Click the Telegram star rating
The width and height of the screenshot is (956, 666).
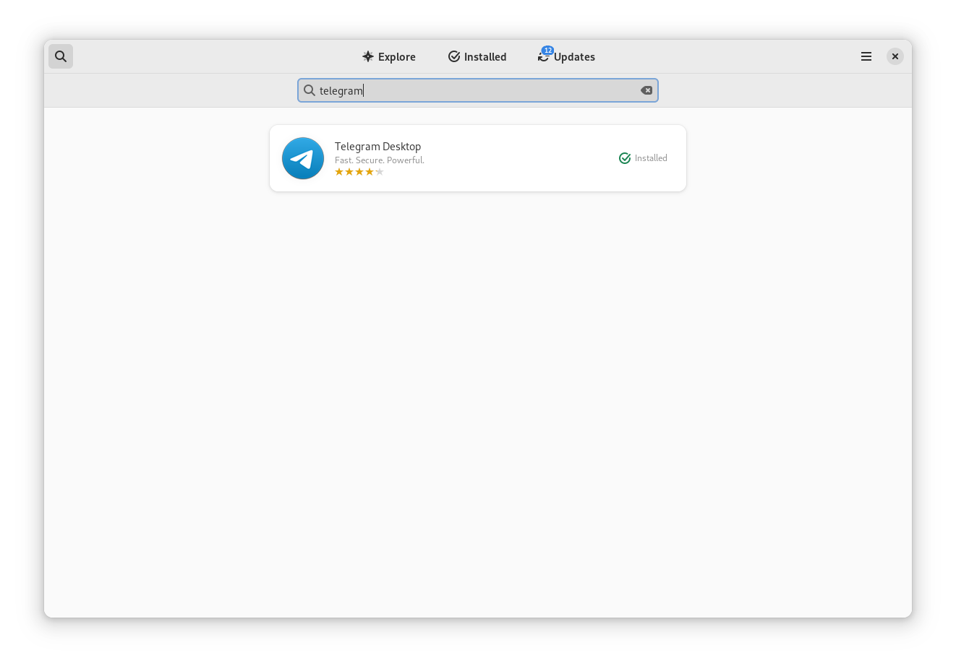pos(359,172)
